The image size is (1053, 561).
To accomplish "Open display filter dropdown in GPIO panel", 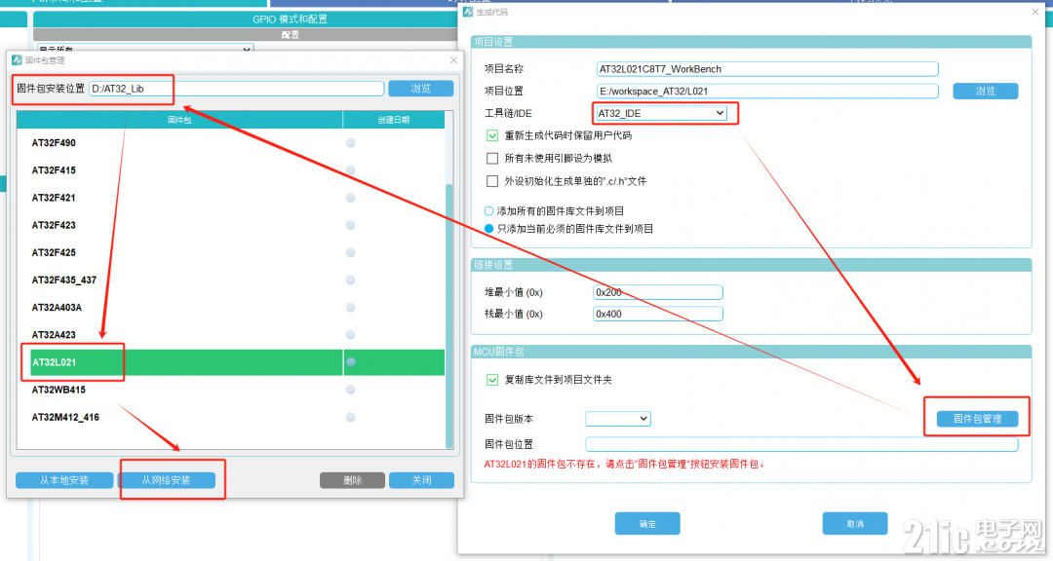I will [145, 49].
